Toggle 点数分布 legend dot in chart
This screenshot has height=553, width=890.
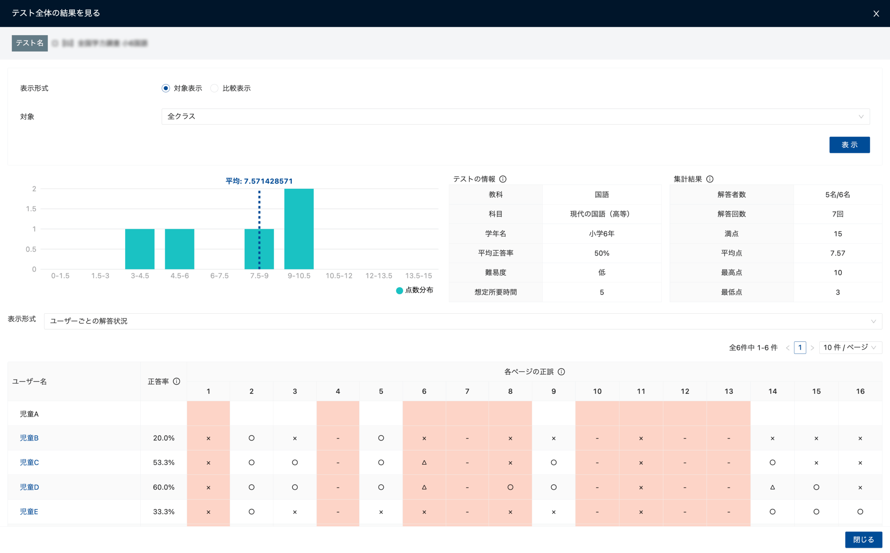pos(399,290)
